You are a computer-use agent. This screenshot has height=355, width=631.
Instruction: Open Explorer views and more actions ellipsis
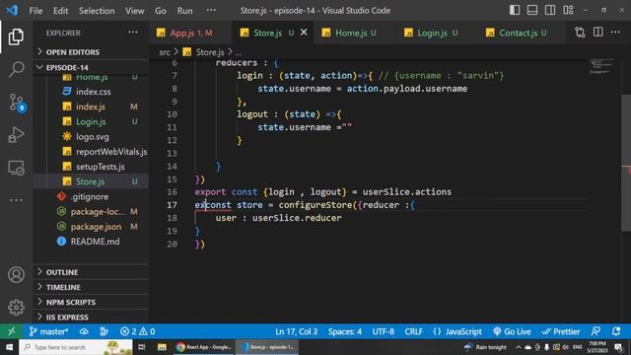pos(133,33)
